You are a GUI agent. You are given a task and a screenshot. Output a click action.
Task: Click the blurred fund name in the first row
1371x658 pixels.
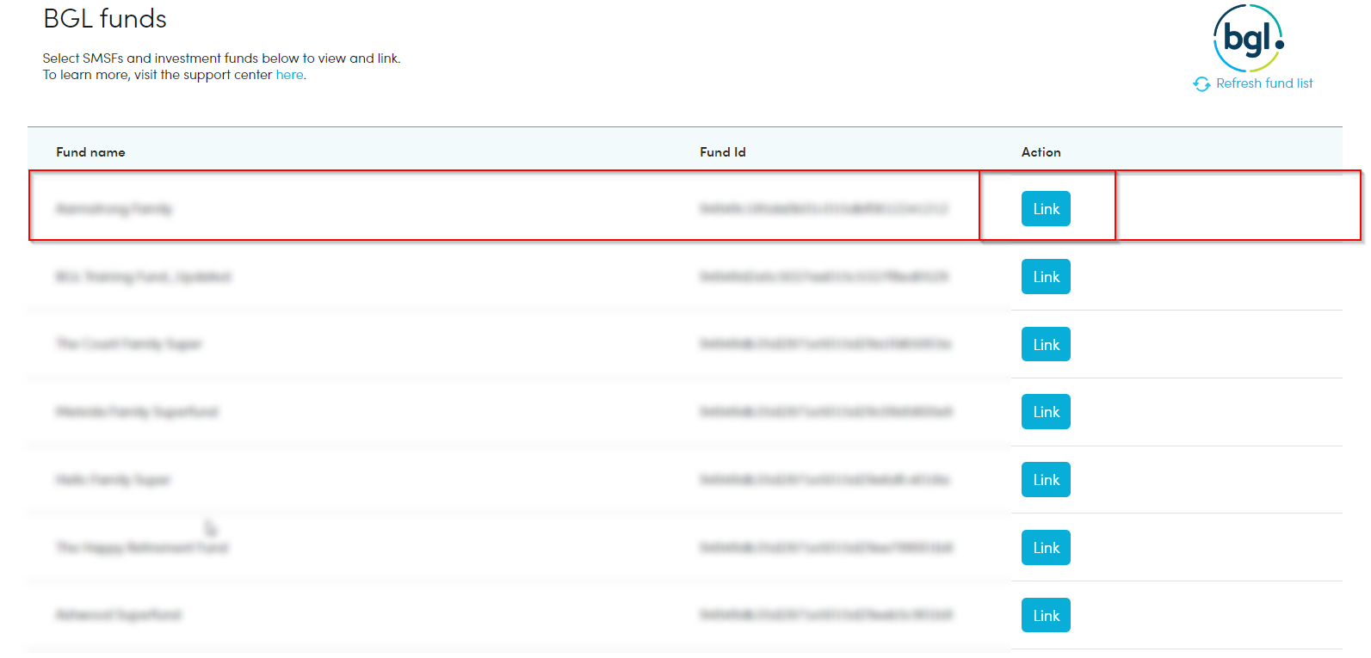(x=114, y=209)
